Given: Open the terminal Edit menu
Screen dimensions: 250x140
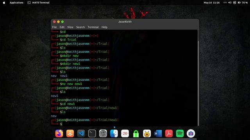Looking at the screenshot, I should (62, 27).
